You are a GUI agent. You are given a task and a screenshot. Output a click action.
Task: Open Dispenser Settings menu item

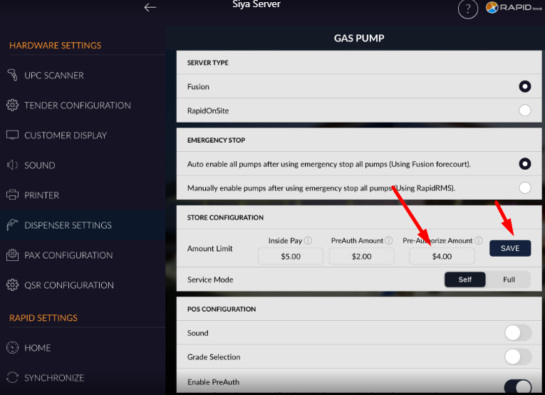(x=68, y=225)
